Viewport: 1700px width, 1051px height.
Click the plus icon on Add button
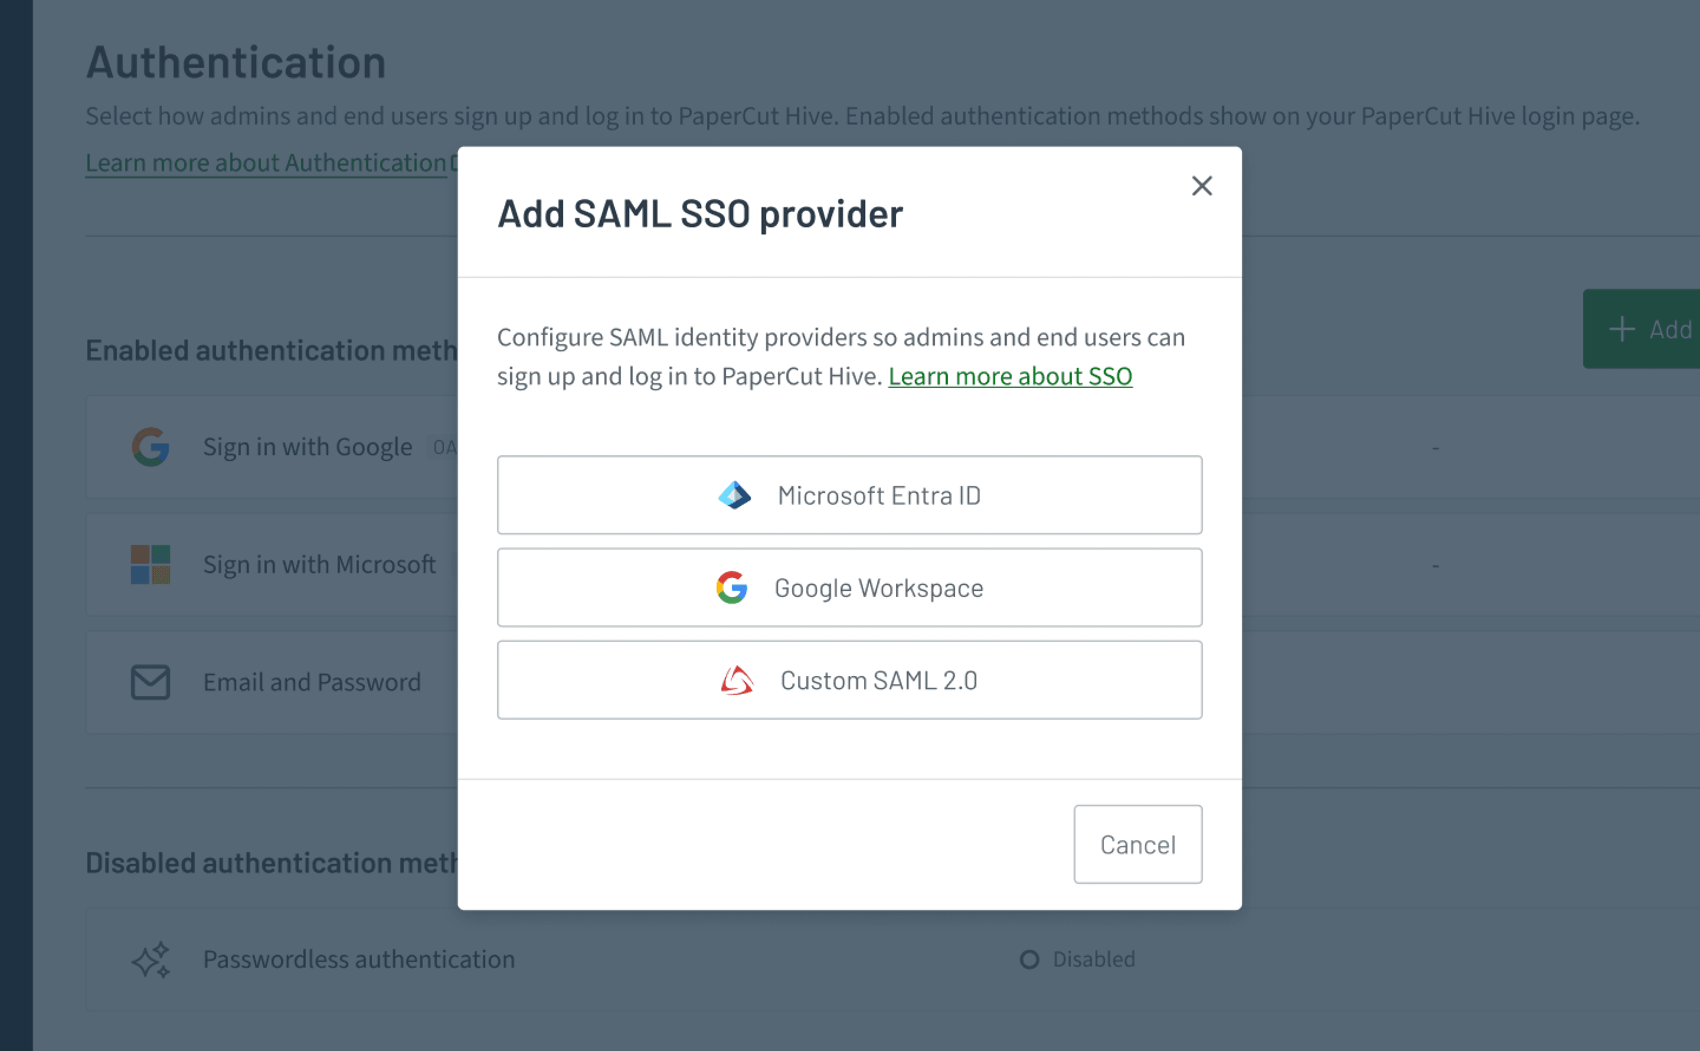pyautogui.click(x=1621, y=329)
